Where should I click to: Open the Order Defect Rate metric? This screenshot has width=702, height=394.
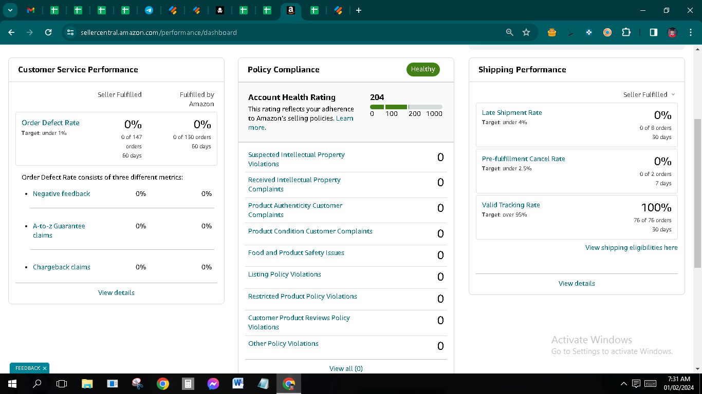click(x=50, y=123)
